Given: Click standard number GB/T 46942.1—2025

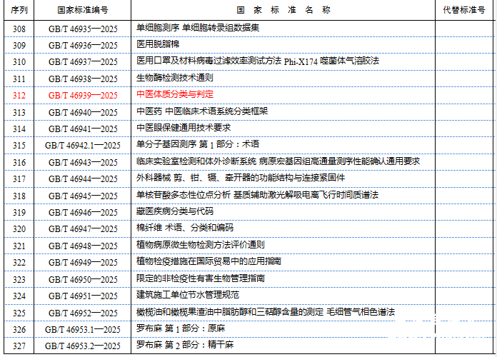Looking at the screenshot, I should coord(83,145).
